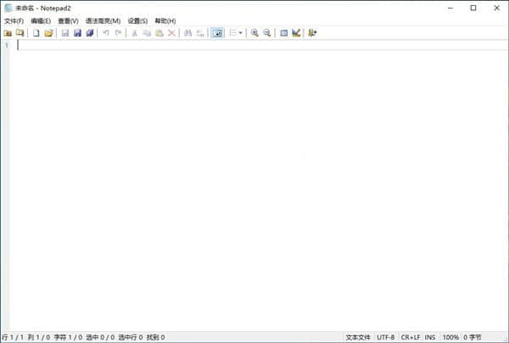Click the UTF-8 encoding status entry
Screen dimensions: 509x343
[386, 337]
